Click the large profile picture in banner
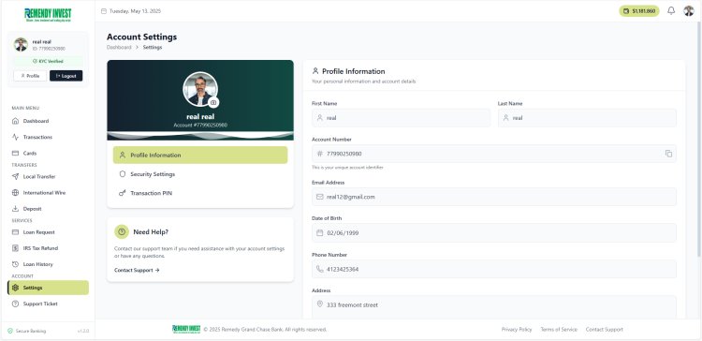The image size is (702, 341). [x=200, y=89]
